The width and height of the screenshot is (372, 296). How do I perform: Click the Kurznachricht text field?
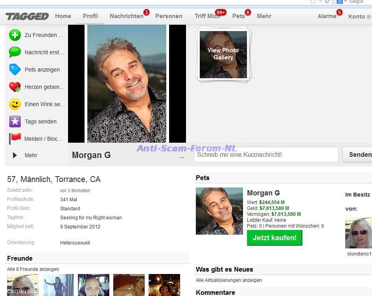tap(266, 154)
